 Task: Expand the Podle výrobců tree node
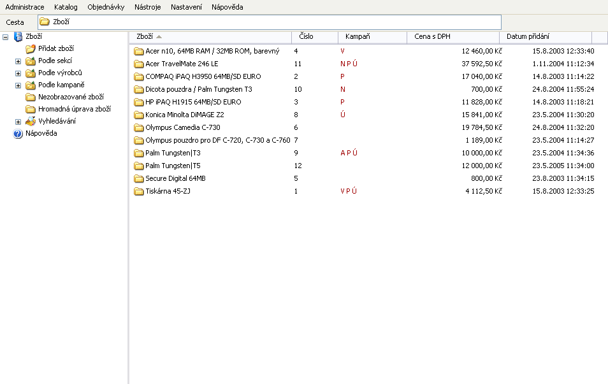pyautogui.click(x=18, y=74)
